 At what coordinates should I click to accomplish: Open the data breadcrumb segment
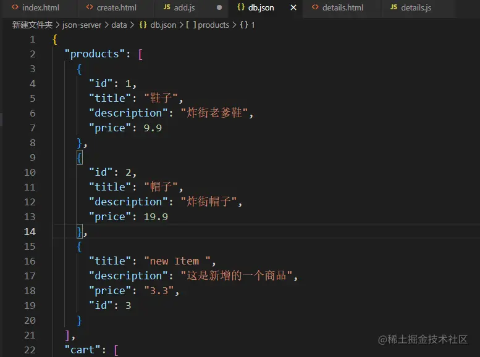point(119,25)
